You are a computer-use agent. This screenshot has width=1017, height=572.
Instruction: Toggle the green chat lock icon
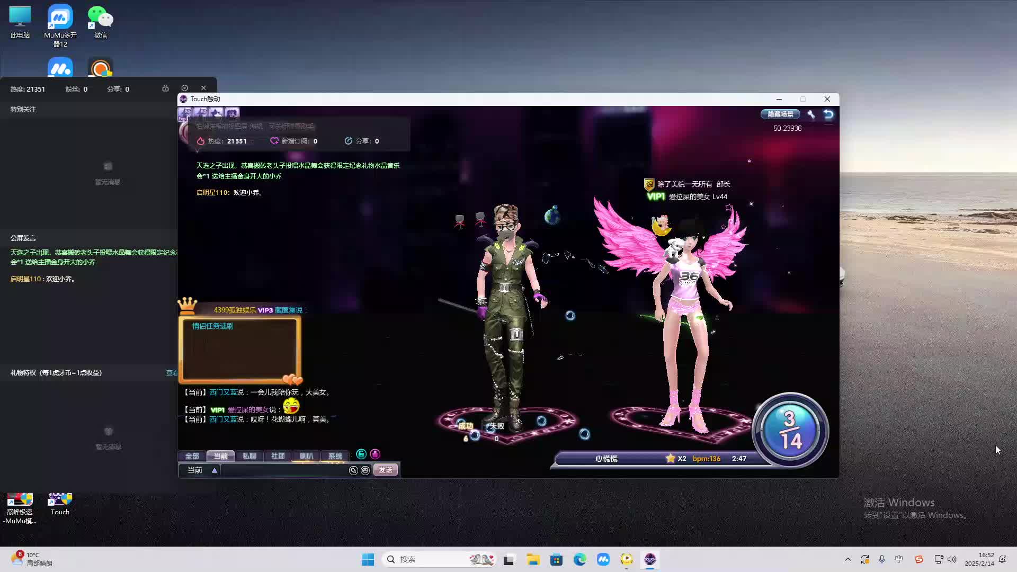pos(361,454)
